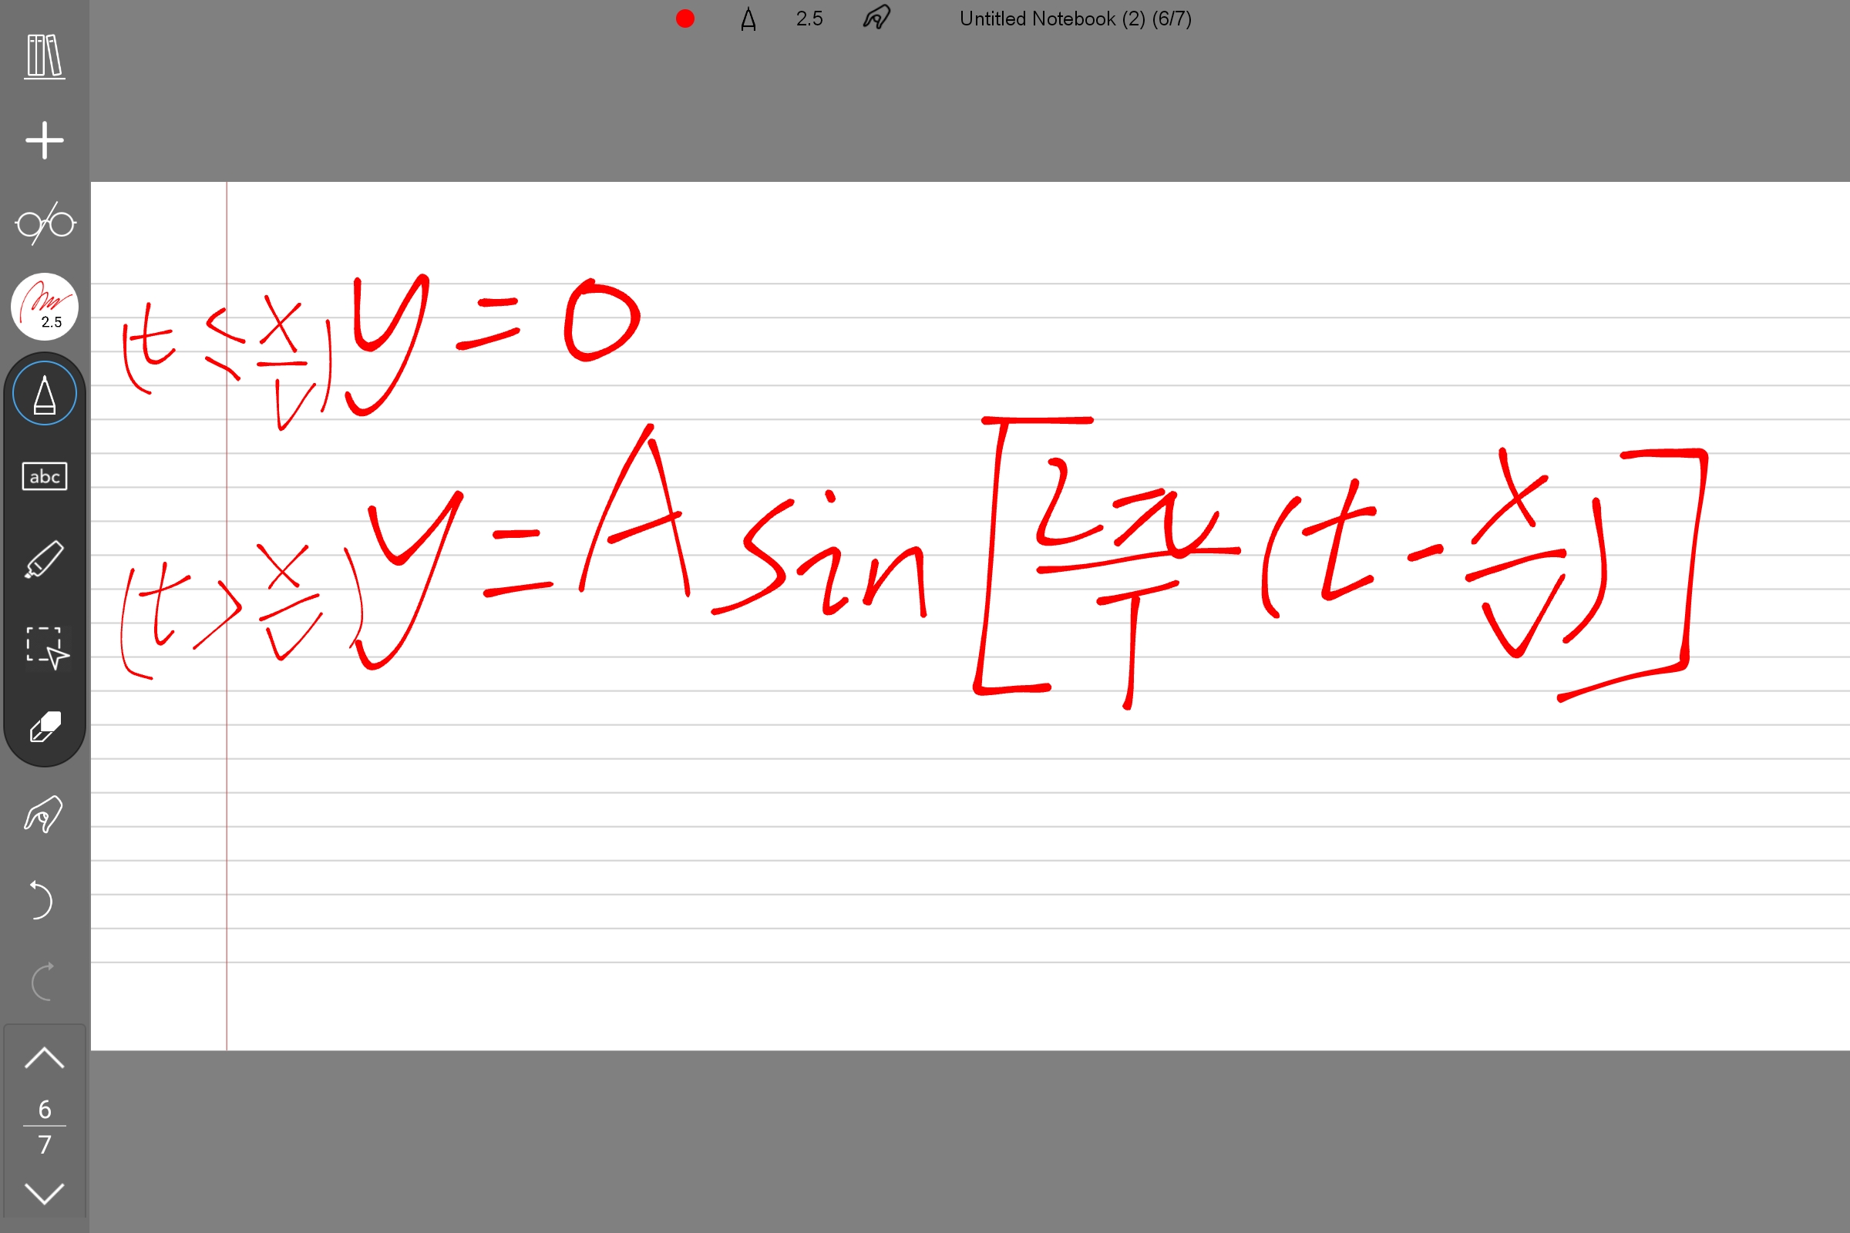The image size is (1850, 1233).
Task: Click the red color dot in top bar
Action: pos(685,18)
